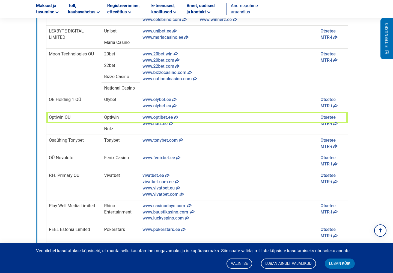Open www.tonybet.com link
Image resolution: width=393 pixels, height=273 pixels.
pyautogui.click(x=163, y=140)
